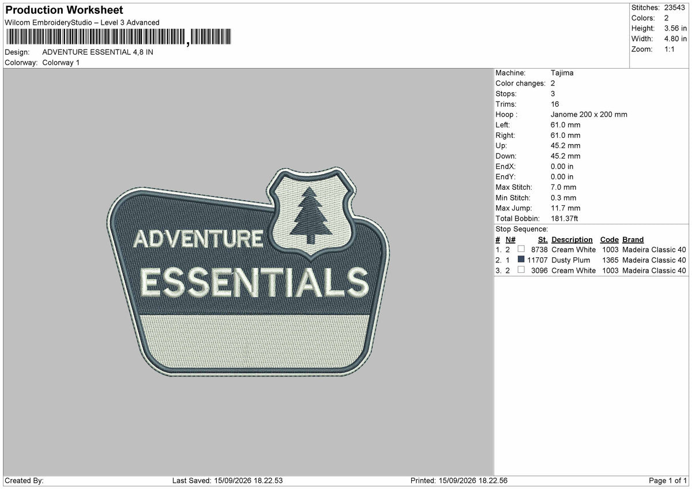Click the Min Stitch value 0.3 mm
The height and width of the screenshot is (489, 692).
click(563, 197)
